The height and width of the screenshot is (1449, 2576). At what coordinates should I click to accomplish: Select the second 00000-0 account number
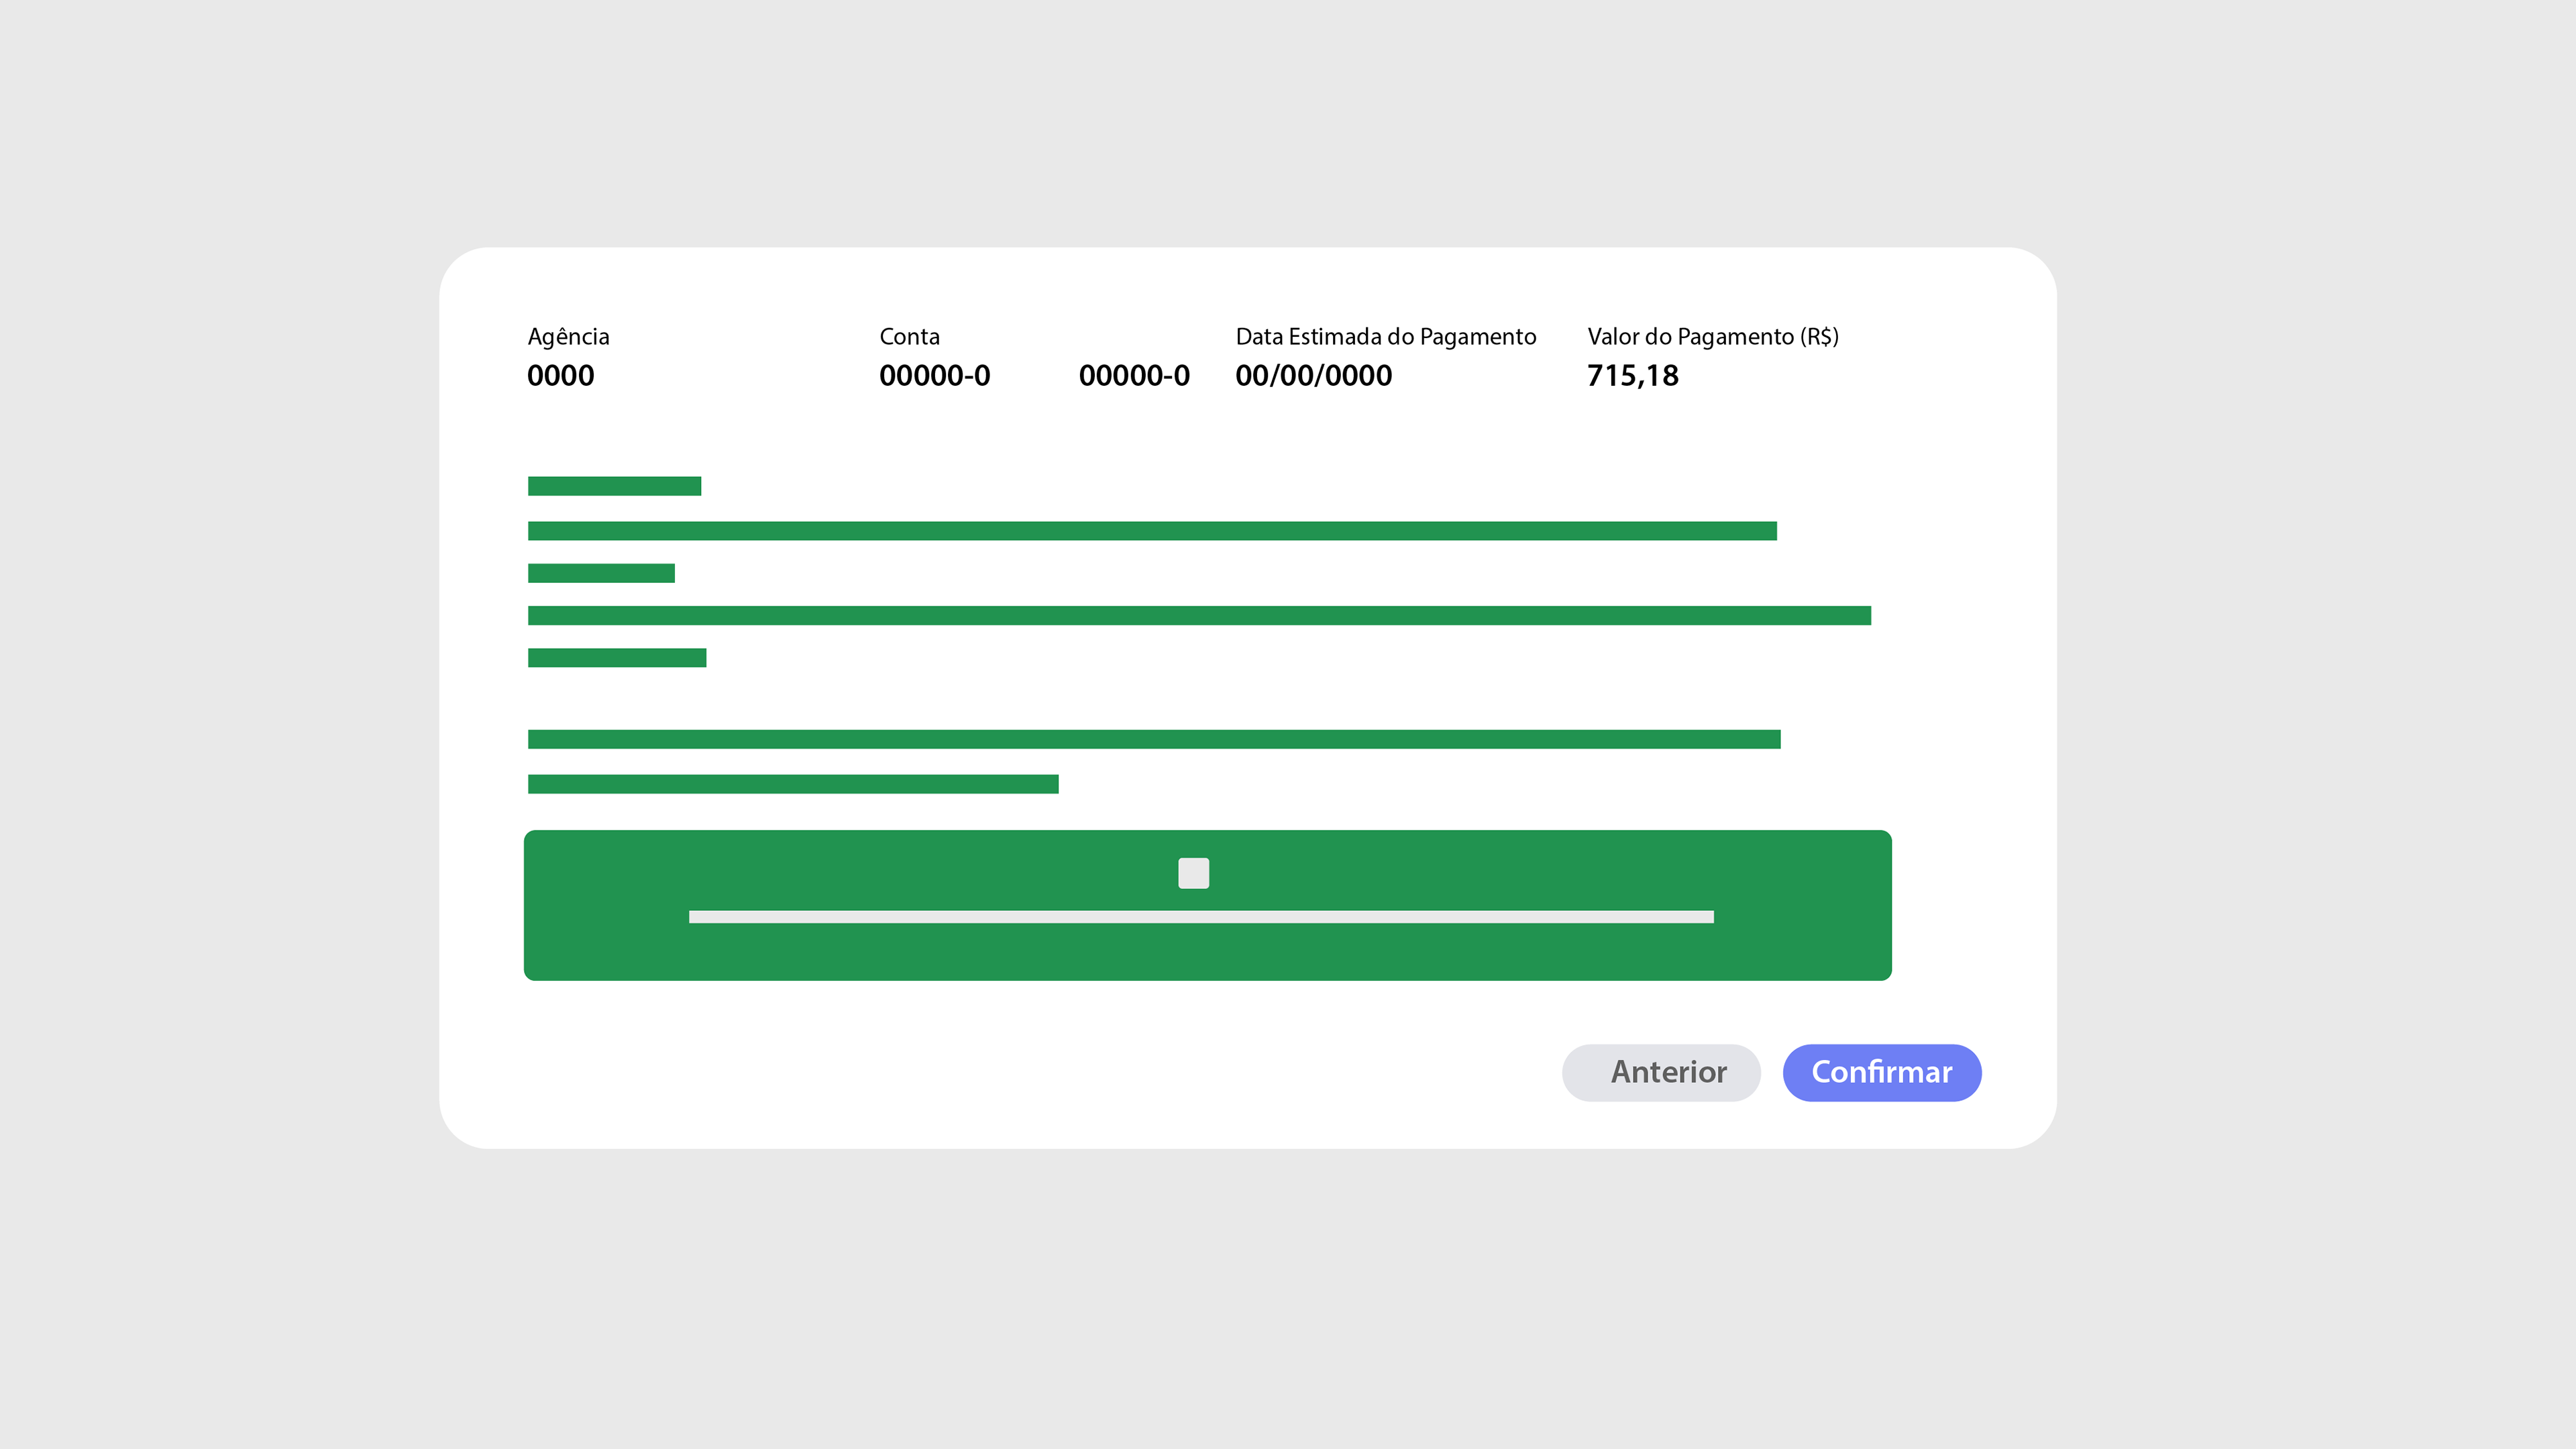pyautogui.click(x=1134, y=376)
